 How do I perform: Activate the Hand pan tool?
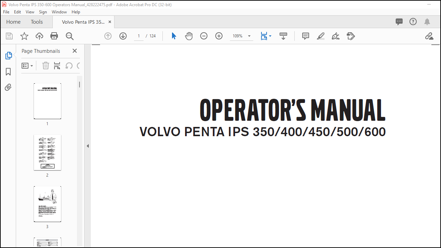point(189,36)
